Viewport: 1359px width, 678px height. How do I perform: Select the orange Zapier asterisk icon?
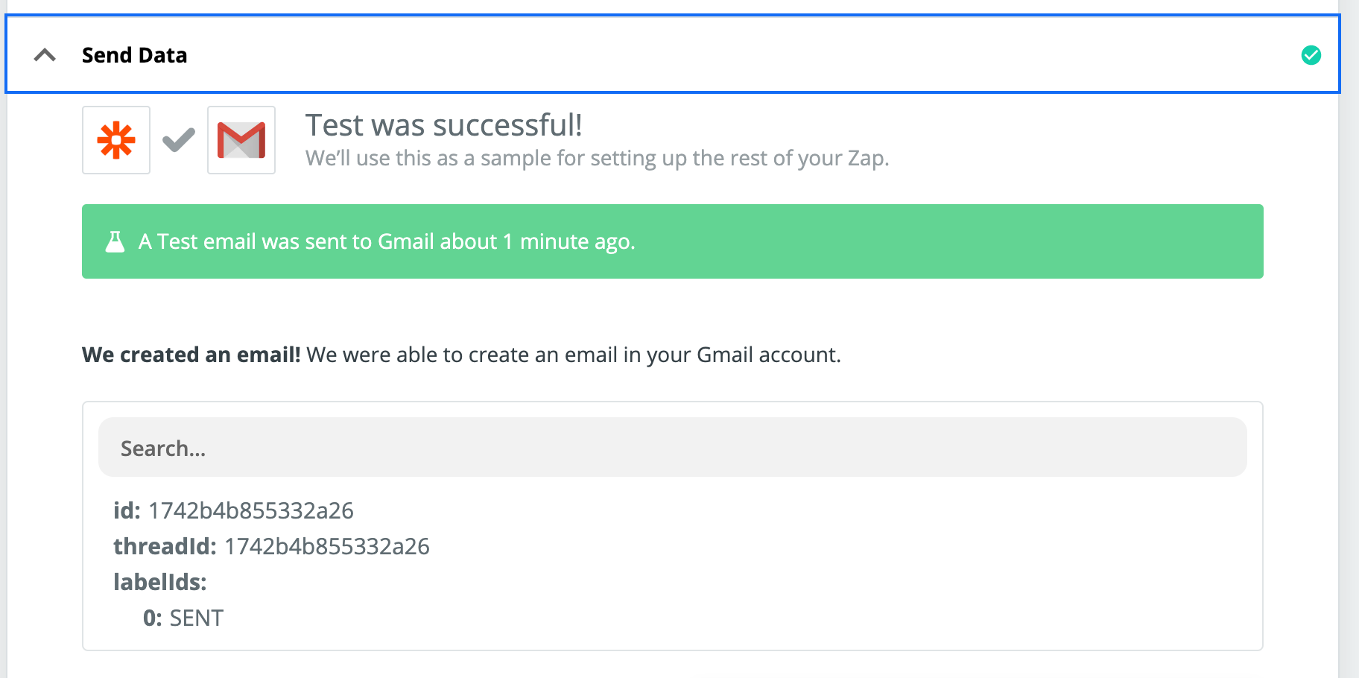[x=116, y=140]
